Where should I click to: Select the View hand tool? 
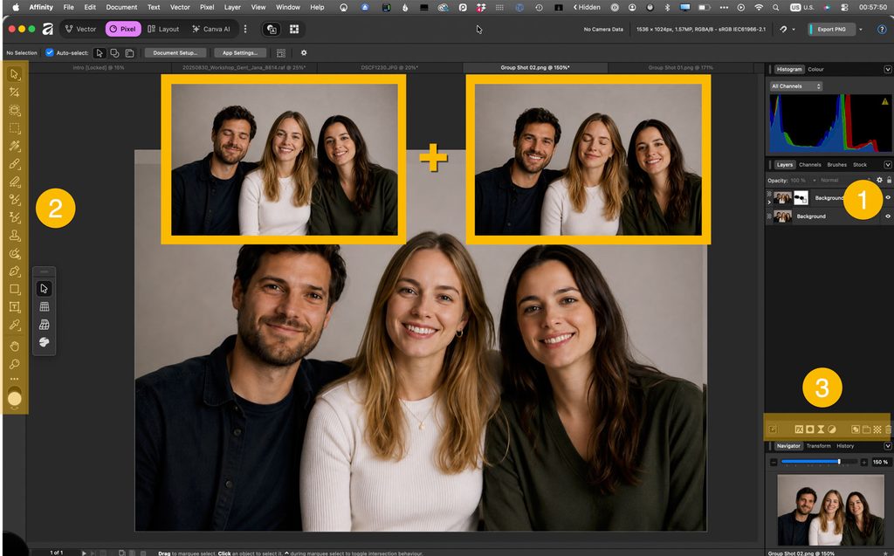15,347
